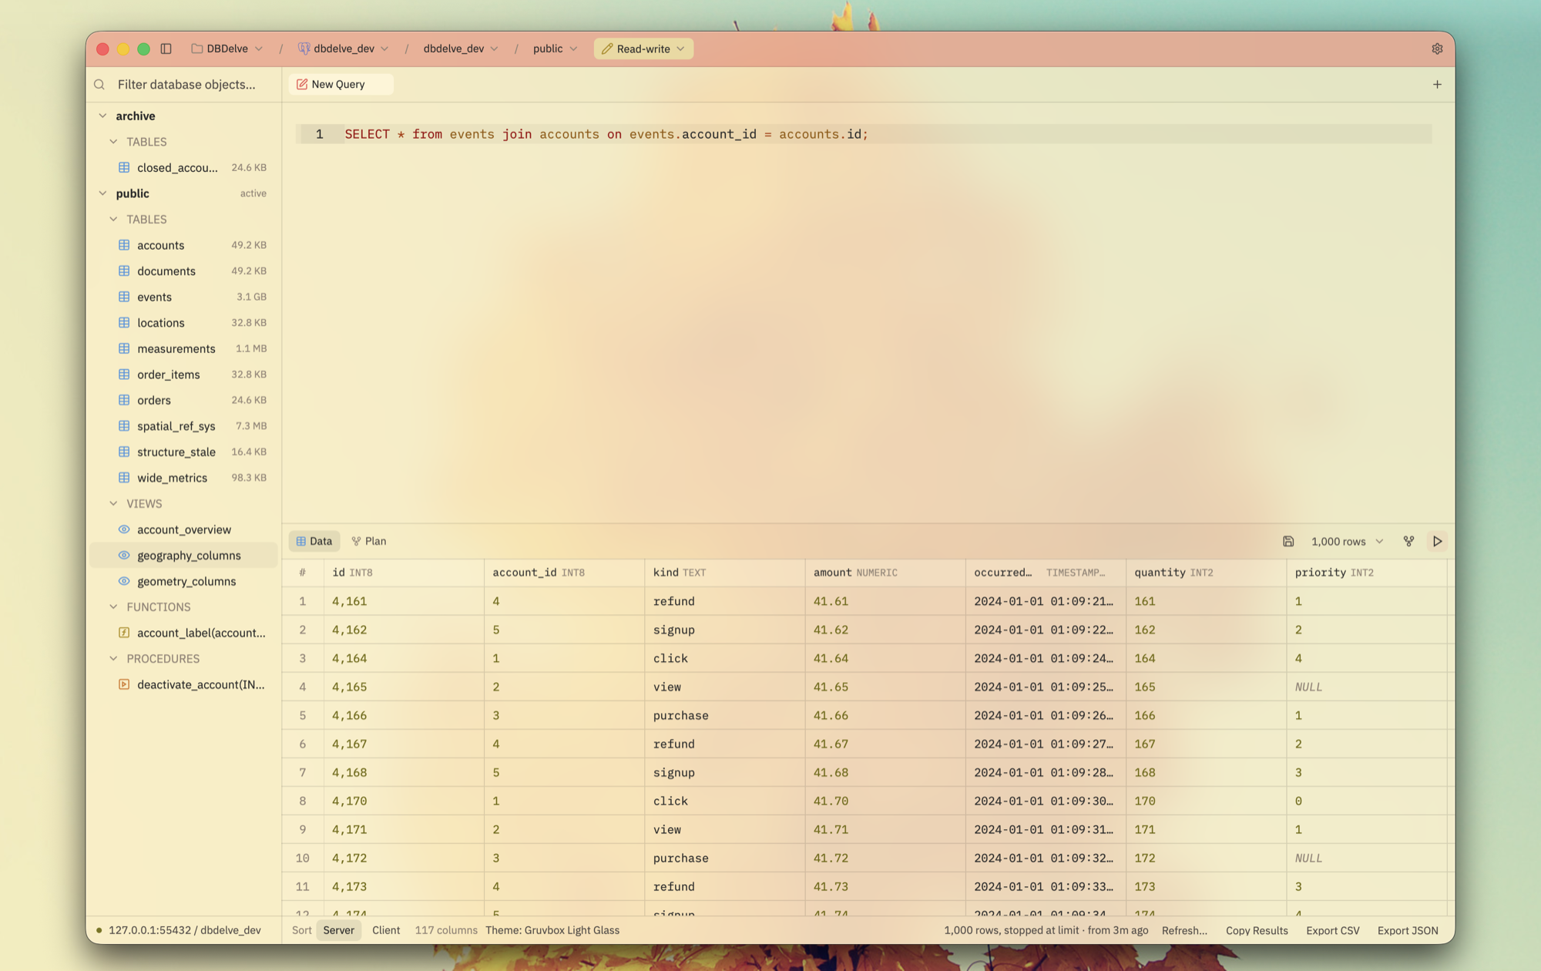Click the branch icon beside row limit
The image size is (1541, 971).
(x=1408, y=541)
